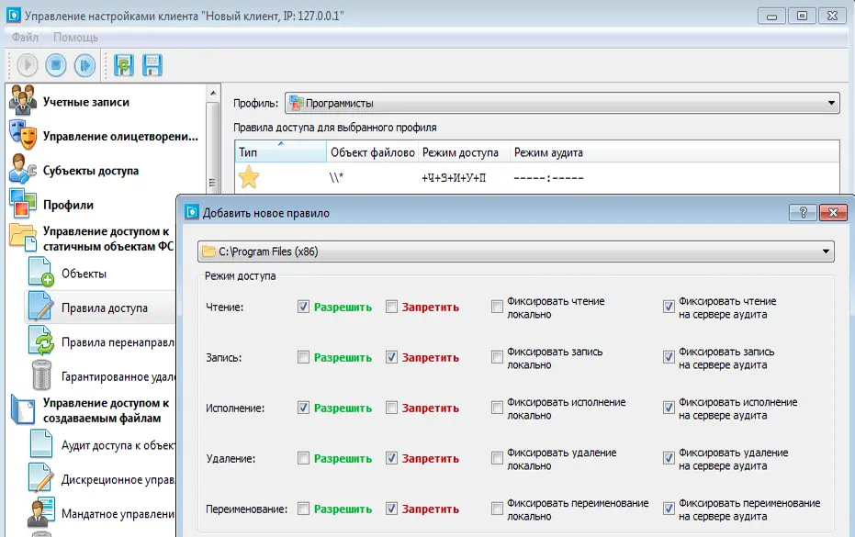This screenshot has height=537, width=855.
Task: Click the save settings floppy icon
Action: click(152, 65)
